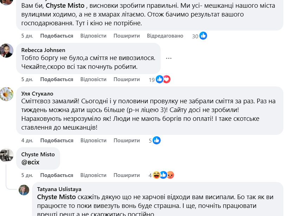The width and height of the screenshot is (289, 216).
Task: Click Відповісти under the top comment
Action: click(93, 36)
